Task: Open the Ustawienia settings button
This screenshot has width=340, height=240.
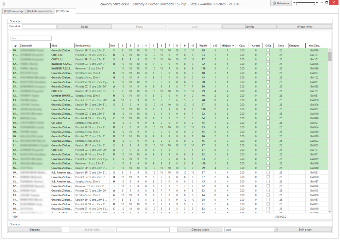Action: point(281,3)
